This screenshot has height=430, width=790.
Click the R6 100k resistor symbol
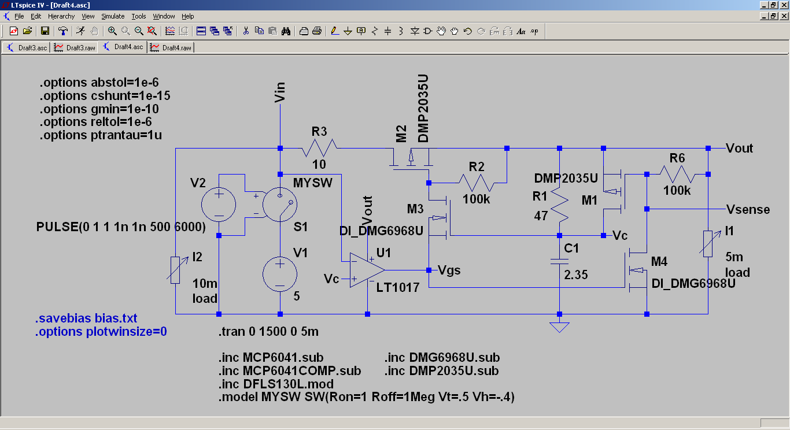677,173
